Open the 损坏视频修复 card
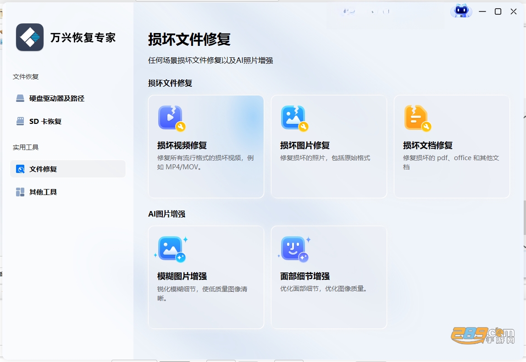 click(206, 147)
